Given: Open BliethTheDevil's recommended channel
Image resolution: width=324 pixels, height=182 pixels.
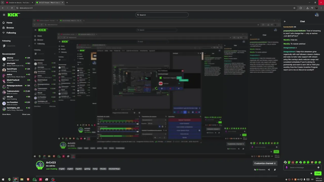Looking at the screenshot, I should (16, 81).
